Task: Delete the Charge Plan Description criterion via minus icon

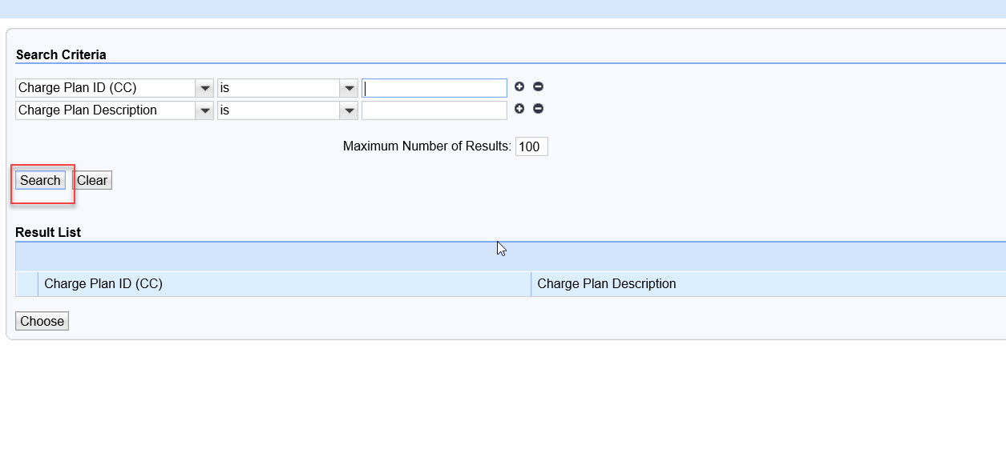Action: (x=538, y=108)
